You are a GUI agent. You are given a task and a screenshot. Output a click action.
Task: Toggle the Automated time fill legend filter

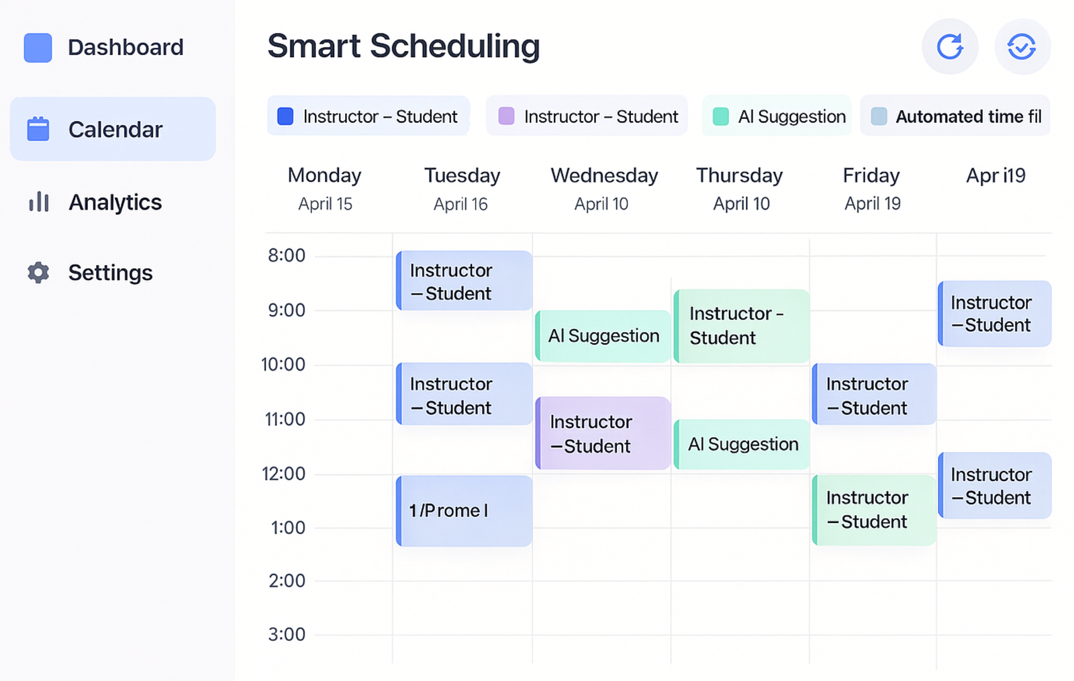click(955, 116)
